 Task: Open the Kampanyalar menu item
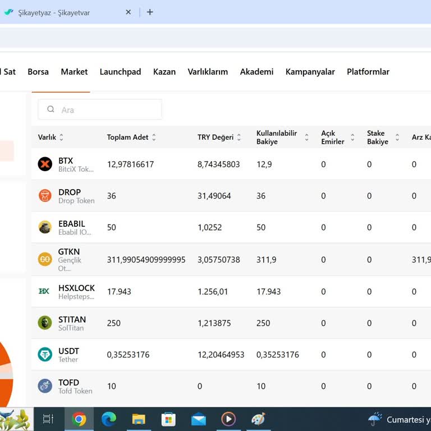click(310, 72)
